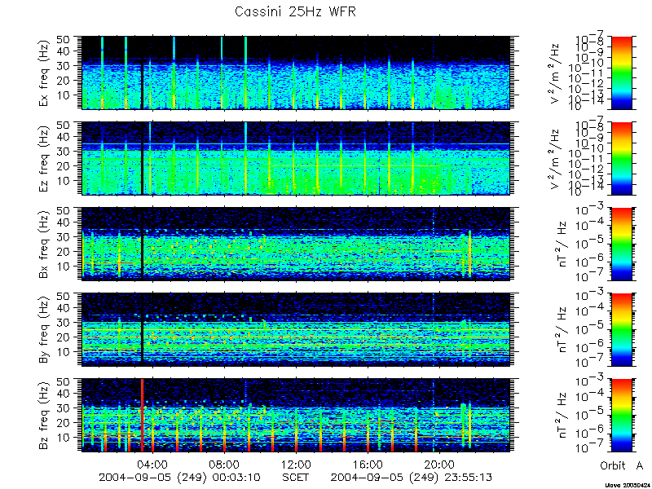Click the "16:00" time axis label

point(368,464)
